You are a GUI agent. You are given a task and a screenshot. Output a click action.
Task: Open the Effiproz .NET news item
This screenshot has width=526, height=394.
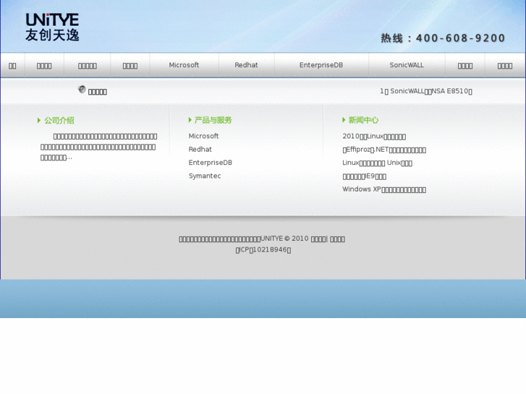coord(384,150)
